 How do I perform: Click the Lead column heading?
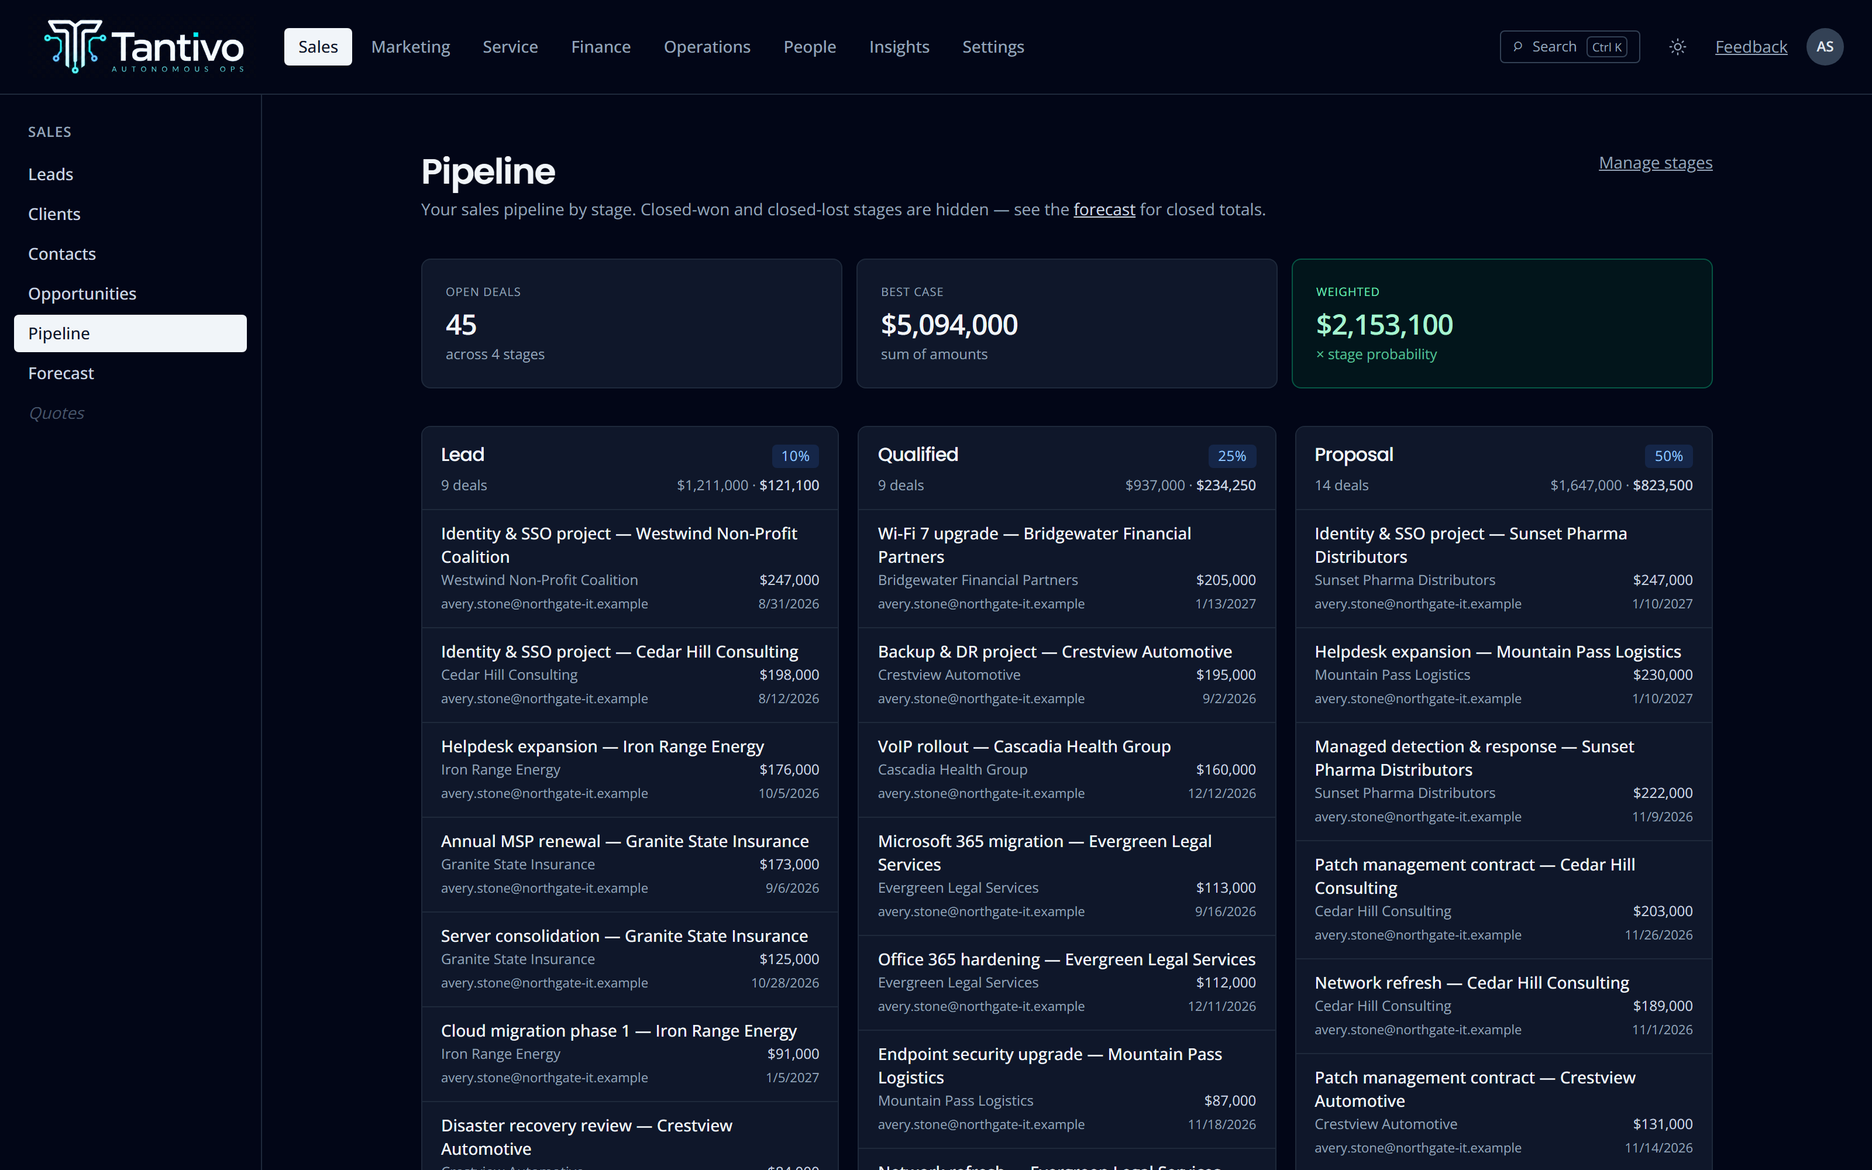[x=463, y=455]
